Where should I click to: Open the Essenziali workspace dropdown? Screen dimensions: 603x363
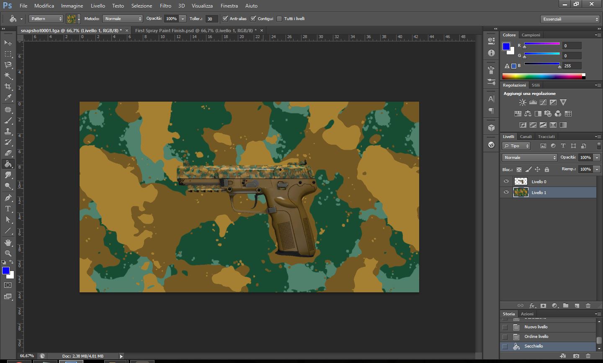(570, 19)
